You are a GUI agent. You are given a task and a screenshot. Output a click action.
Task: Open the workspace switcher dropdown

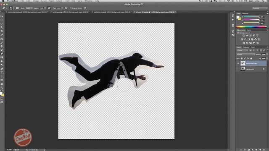pyautogui.click(x=260, y=8)
